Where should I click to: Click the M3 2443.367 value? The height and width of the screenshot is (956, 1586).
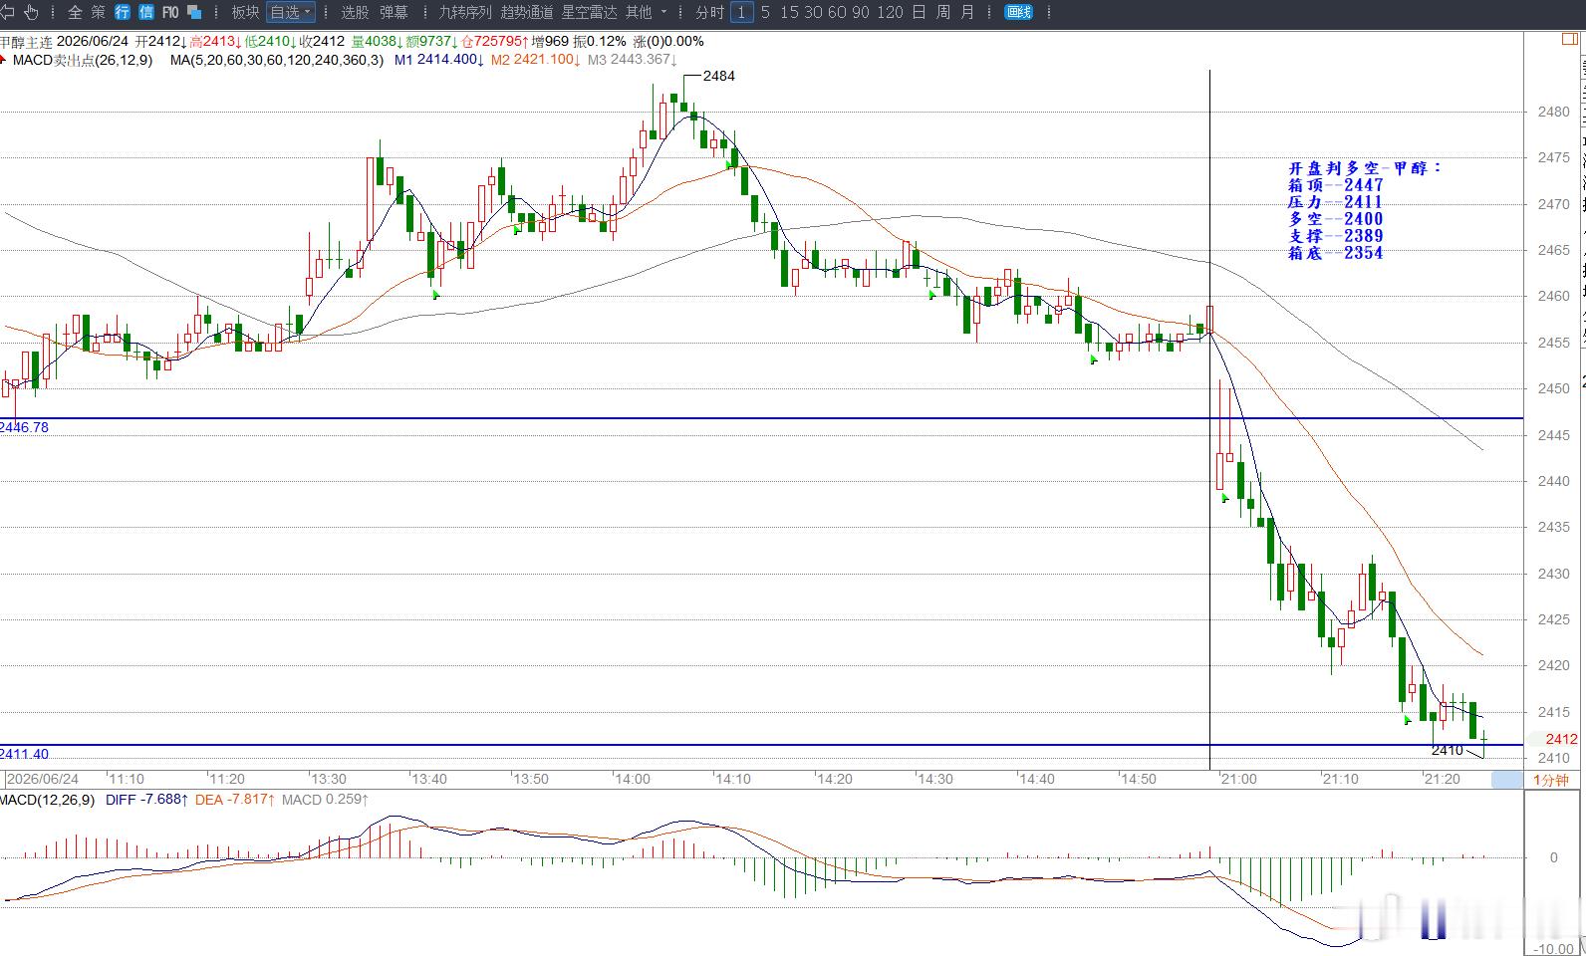coord(633,60)
